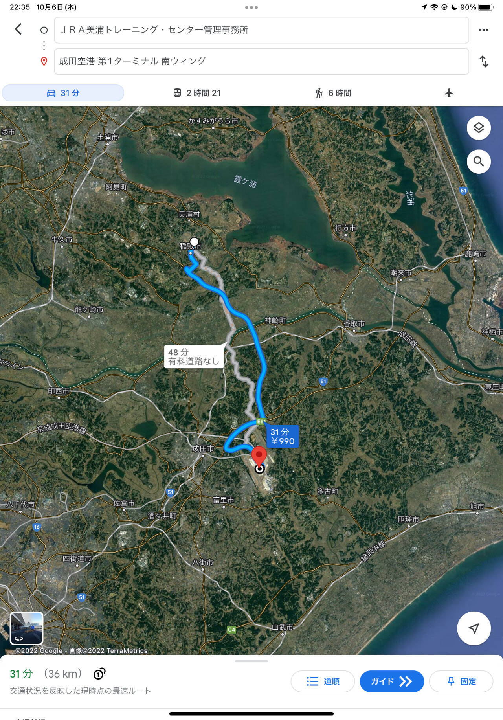Open the three-dot more options menu
This screenshot has width=503, height=720.
[x=483, y=30]
